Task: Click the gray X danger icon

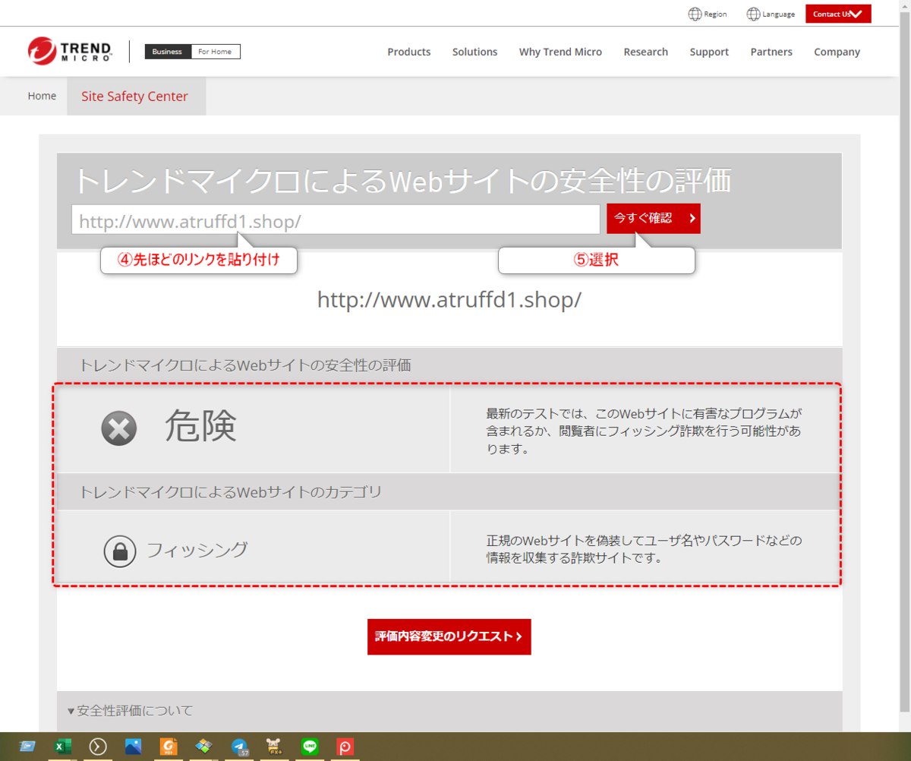Action: coord(119,428)
